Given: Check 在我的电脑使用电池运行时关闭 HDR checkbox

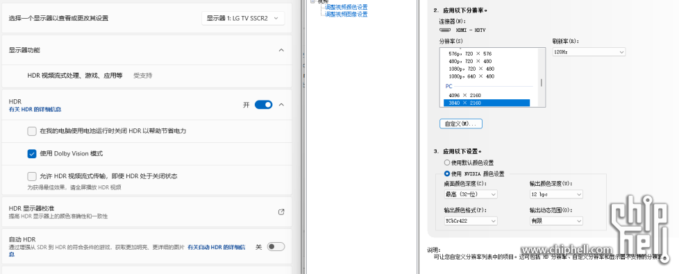Looking at the screenshot, I should pyautogui.click(x=32, y=131).
